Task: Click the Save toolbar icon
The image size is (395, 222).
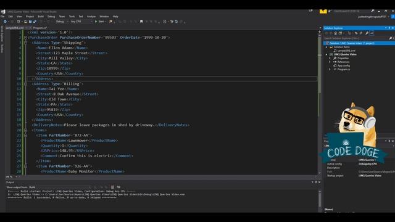Action: (x=30, y=22)
